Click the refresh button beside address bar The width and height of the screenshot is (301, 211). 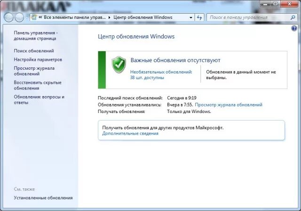199,17
